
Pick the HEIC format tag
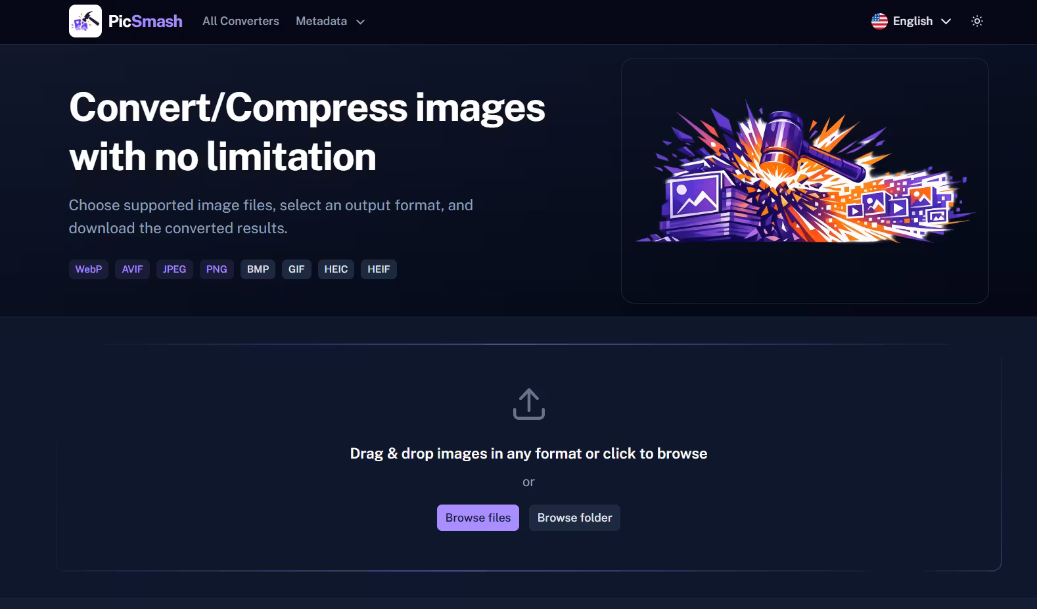336,269
